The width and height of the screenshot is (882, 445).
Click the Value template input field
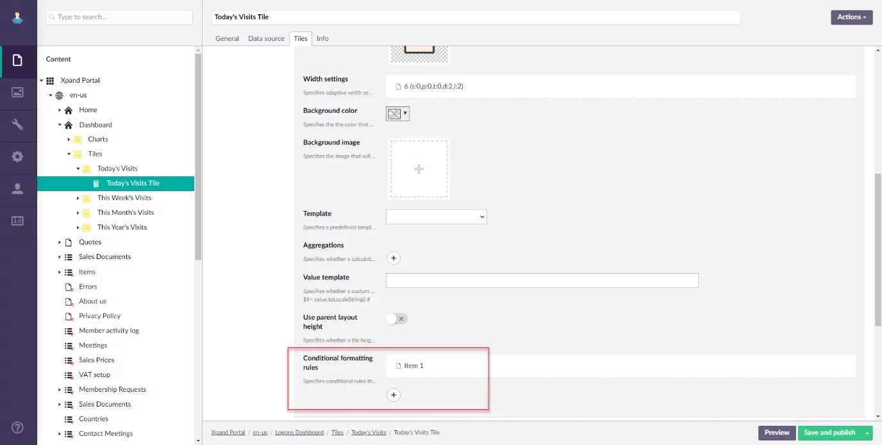542,280
